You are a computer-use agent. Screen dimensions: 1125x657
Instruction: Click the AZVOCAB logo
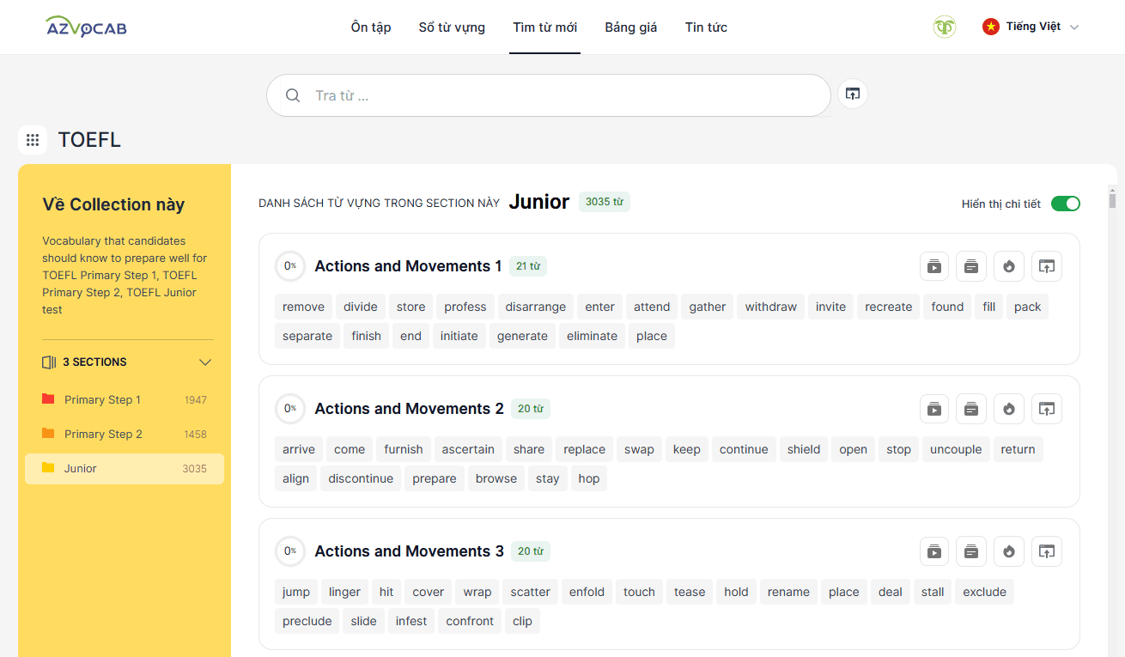(86, 27)
